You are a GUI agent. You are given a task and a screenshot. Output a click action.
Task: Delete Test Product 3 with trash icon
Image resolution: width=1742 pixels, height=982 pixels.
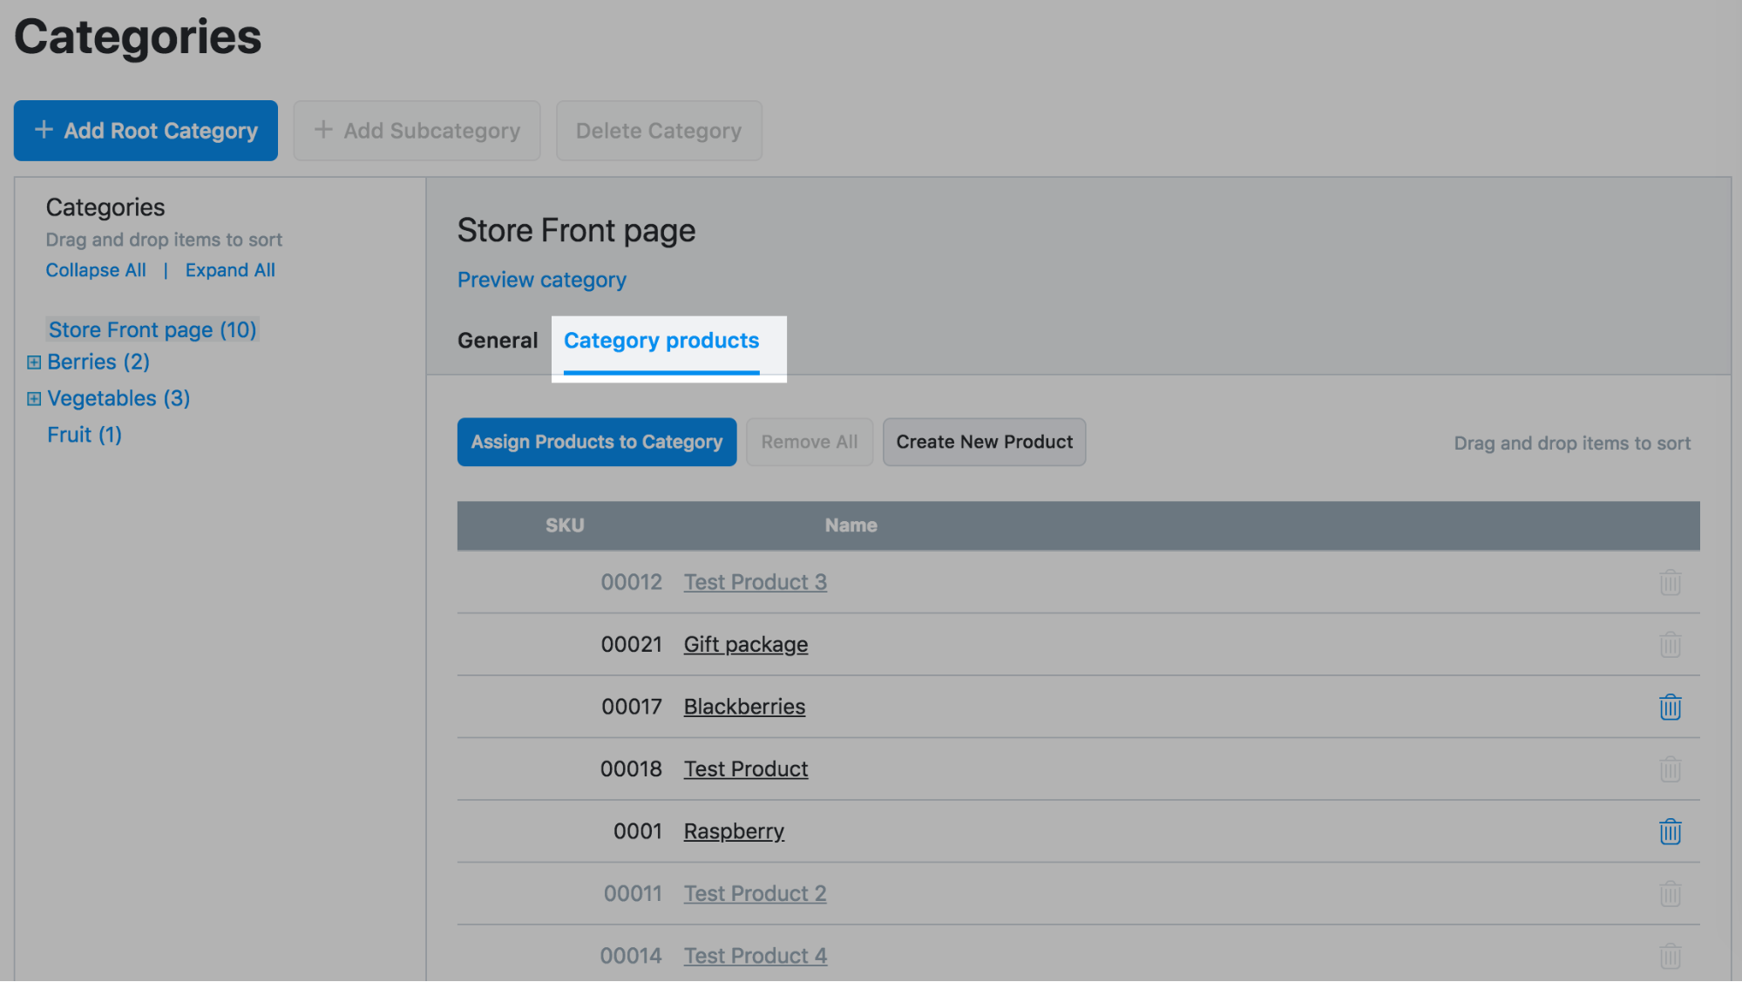(1670, 582)
